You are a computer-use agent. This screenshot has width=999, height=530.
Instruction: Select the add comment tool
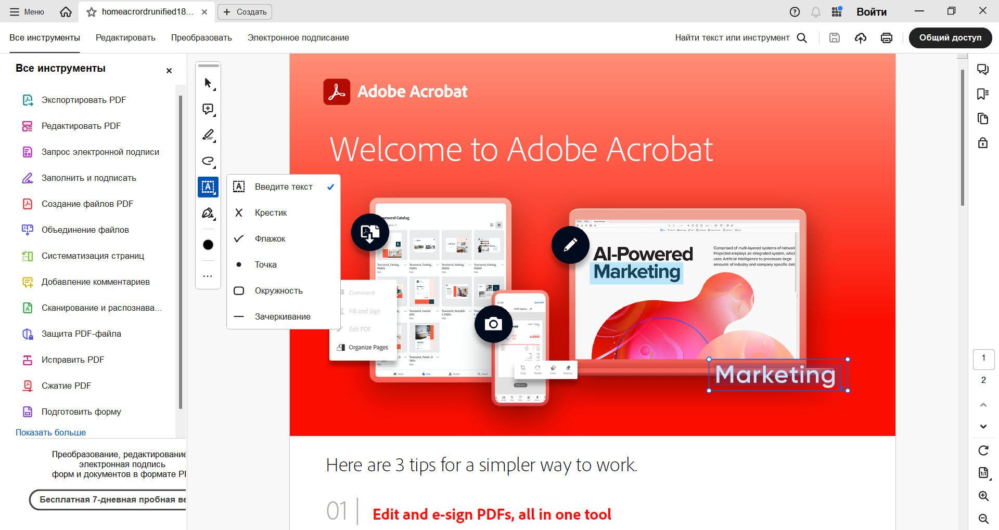[x=208, y=109]
